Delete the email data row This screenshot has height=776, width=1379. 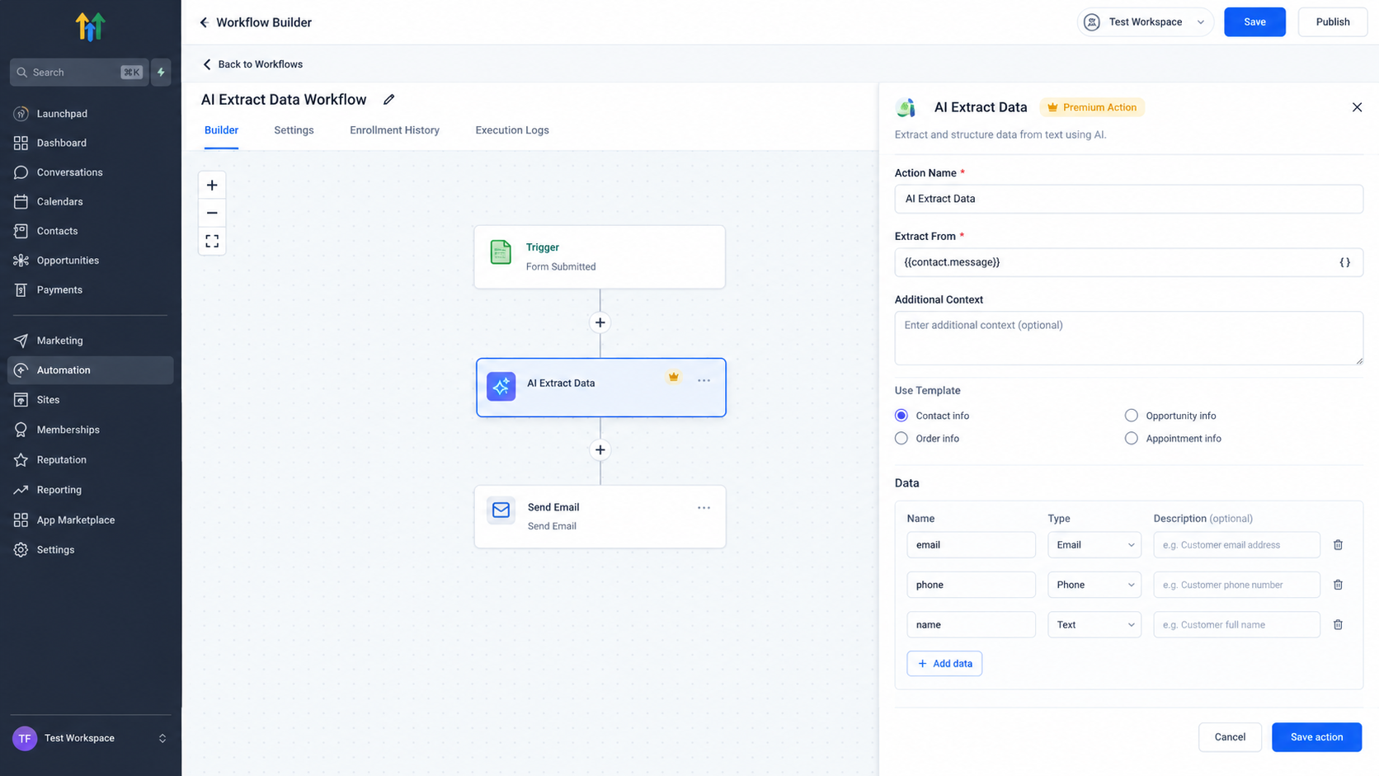tap(1338, 545)
